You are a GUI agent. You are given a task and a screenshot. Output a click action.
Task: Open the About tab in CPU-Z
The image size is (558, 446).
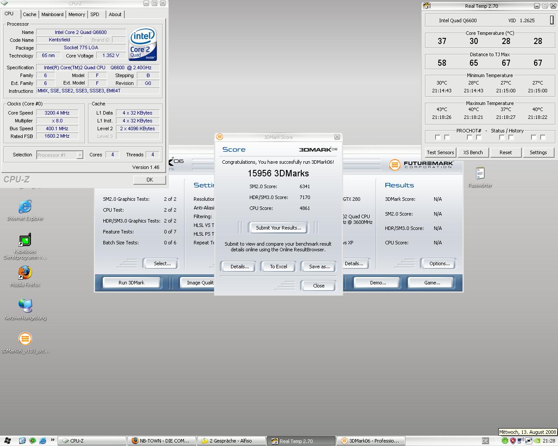[115, 14]
